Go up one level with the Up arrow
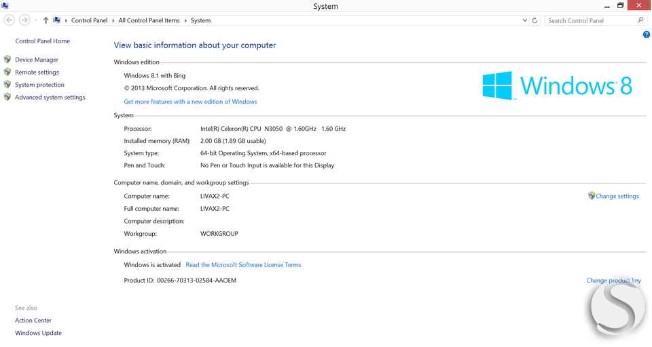Image resolution: width=652 pixels, height=347 pixels. [x=46, y=20]
